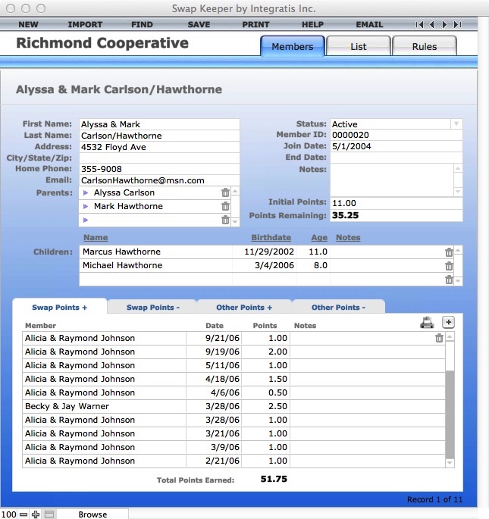The height and width of the screenshot is (519, 489).
Task: Click the Last Name field
Action: click(x=159, y=136)
